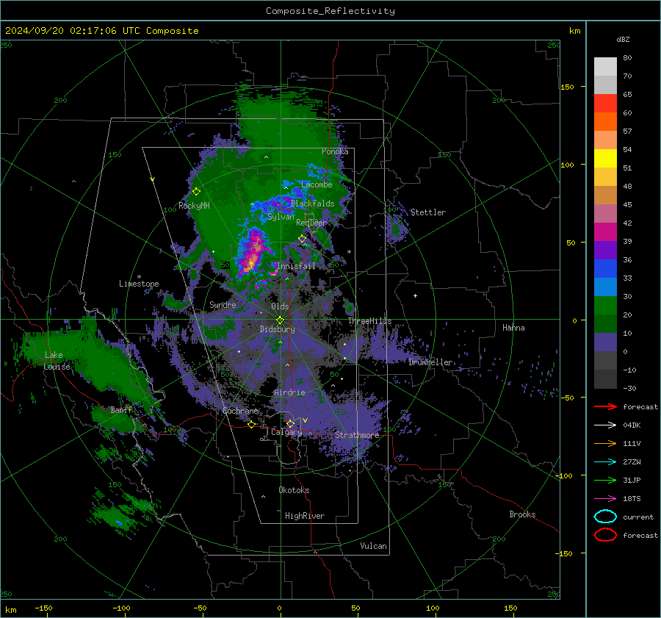The image size is (661, 618).
Task: Click the dBZ legend heading
Action: point(623,39)
